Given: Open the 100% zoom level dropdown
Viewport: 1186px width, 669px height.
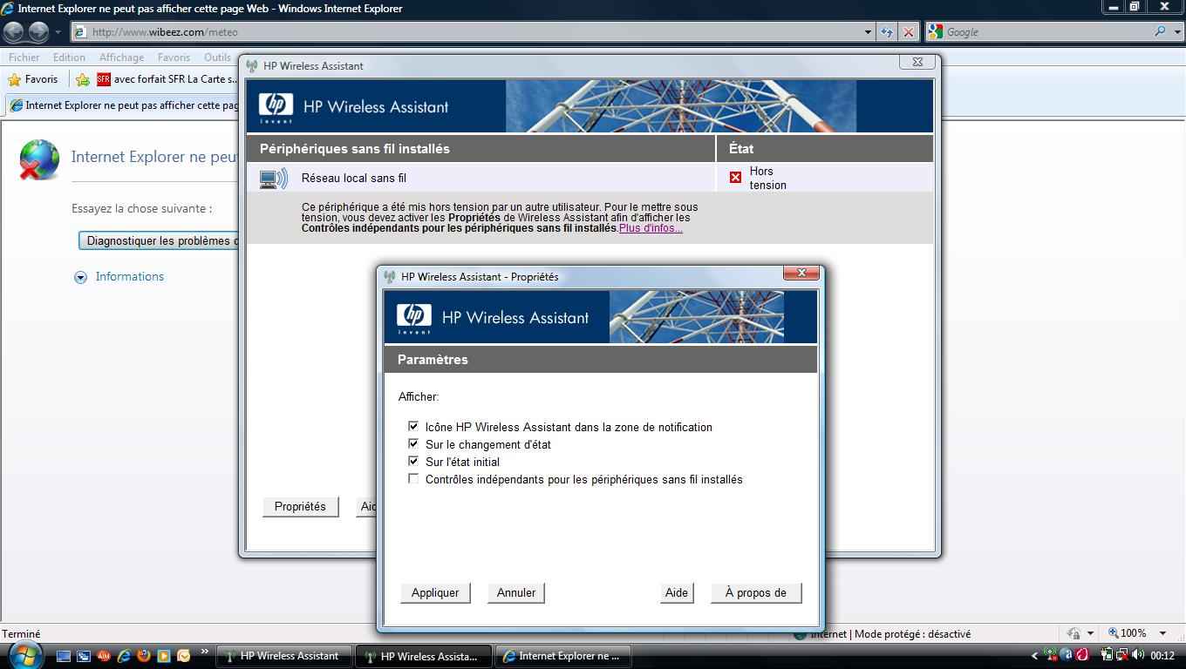Looking at the screenshot, I should [1162, 633].
